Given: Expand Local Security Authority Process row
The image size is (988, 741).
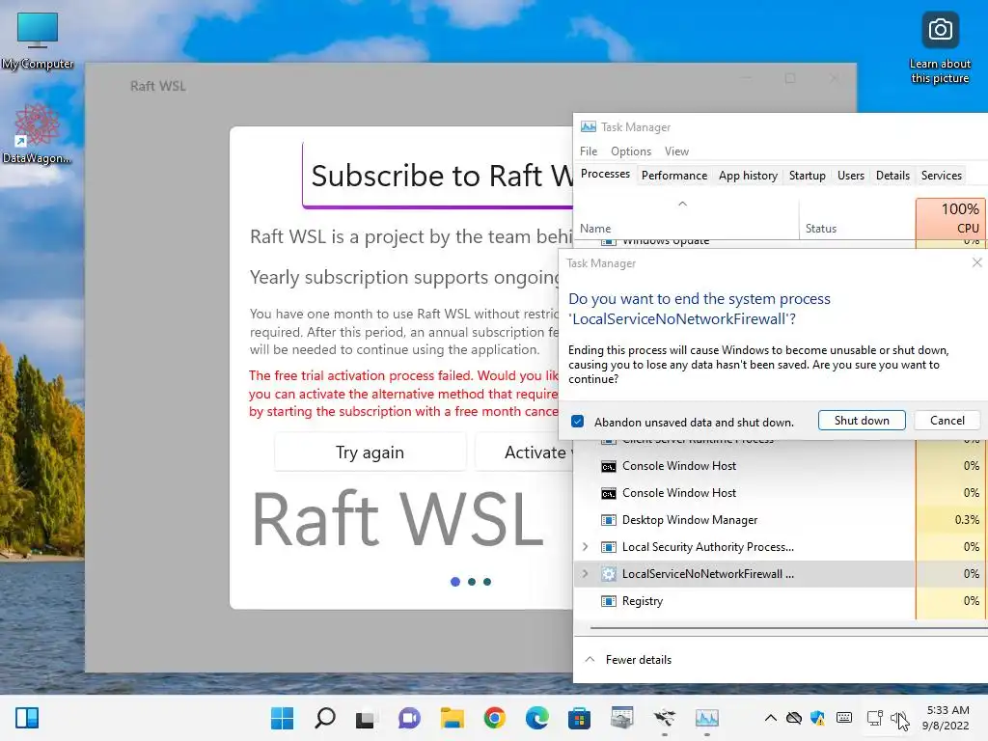Looking at the screenshot, I should click(x=585, y=547).
